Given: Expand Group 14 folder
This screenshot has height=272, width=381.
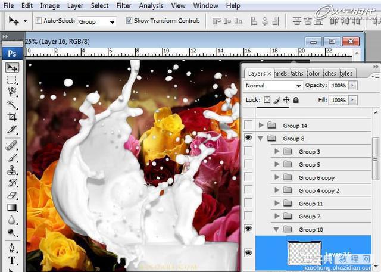Looking at the screenshot, I should [261, 125].
